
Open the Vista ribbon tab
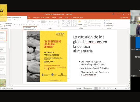60,18
